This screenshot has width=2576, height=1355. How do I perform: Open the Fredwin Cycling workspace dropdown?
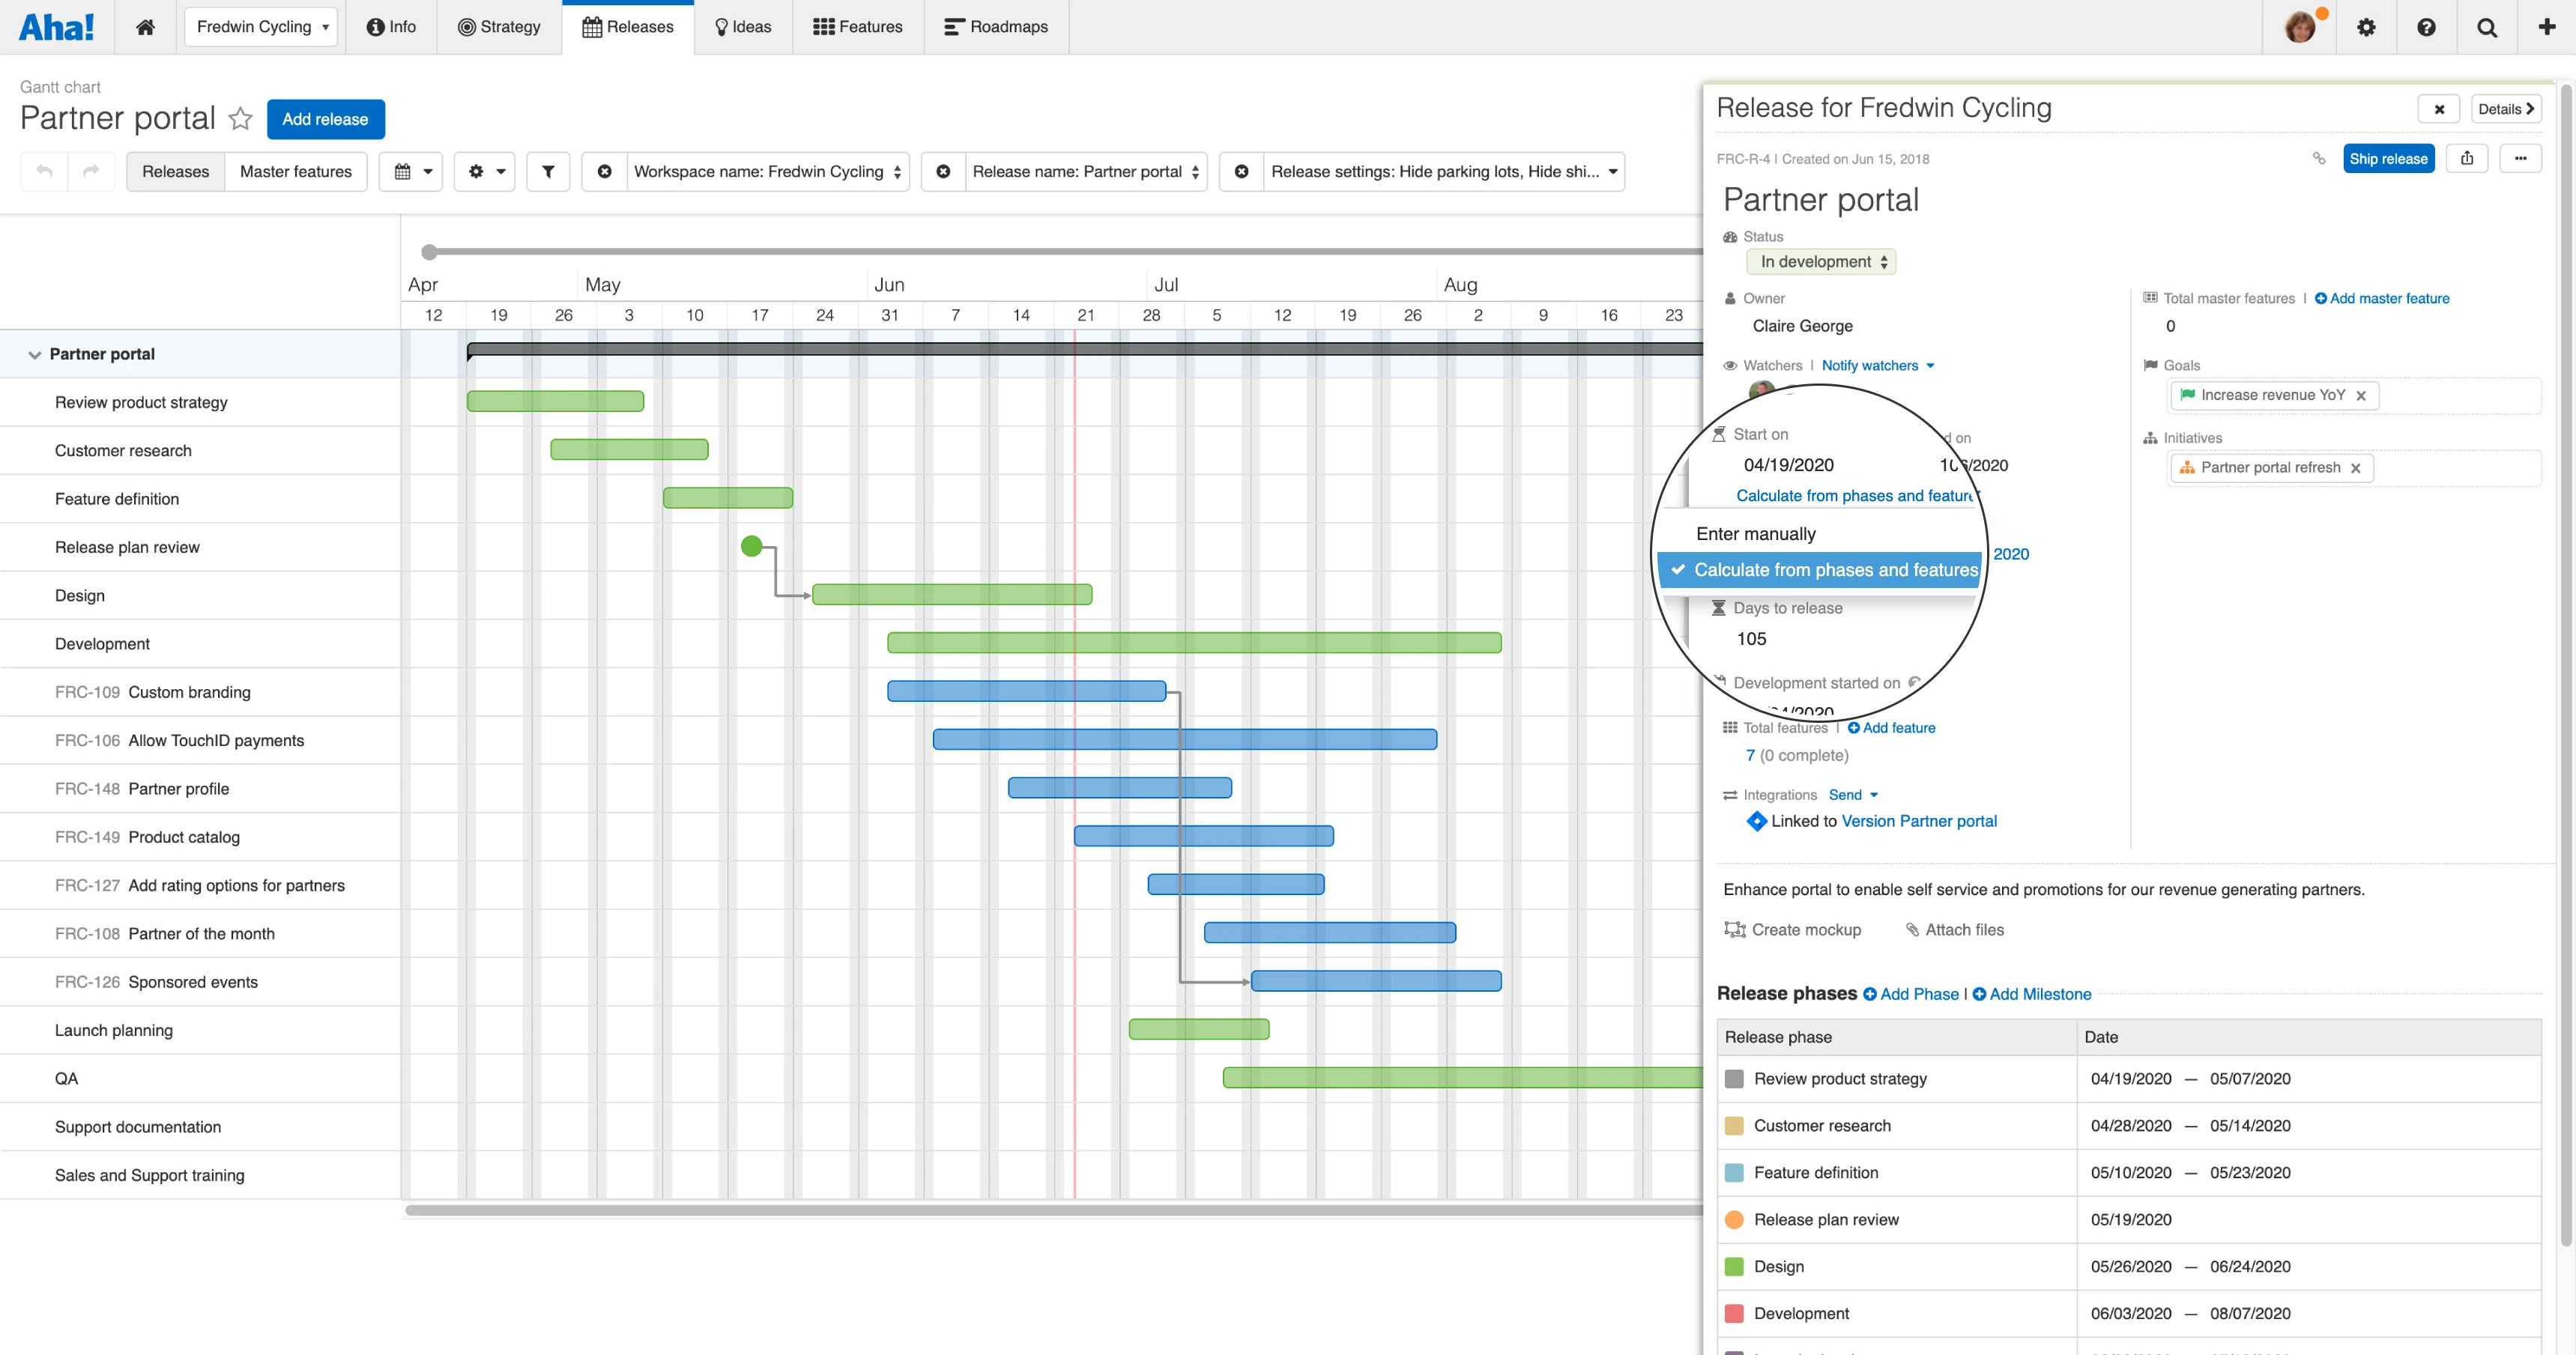pyautogui.click(x=261, y=27)
